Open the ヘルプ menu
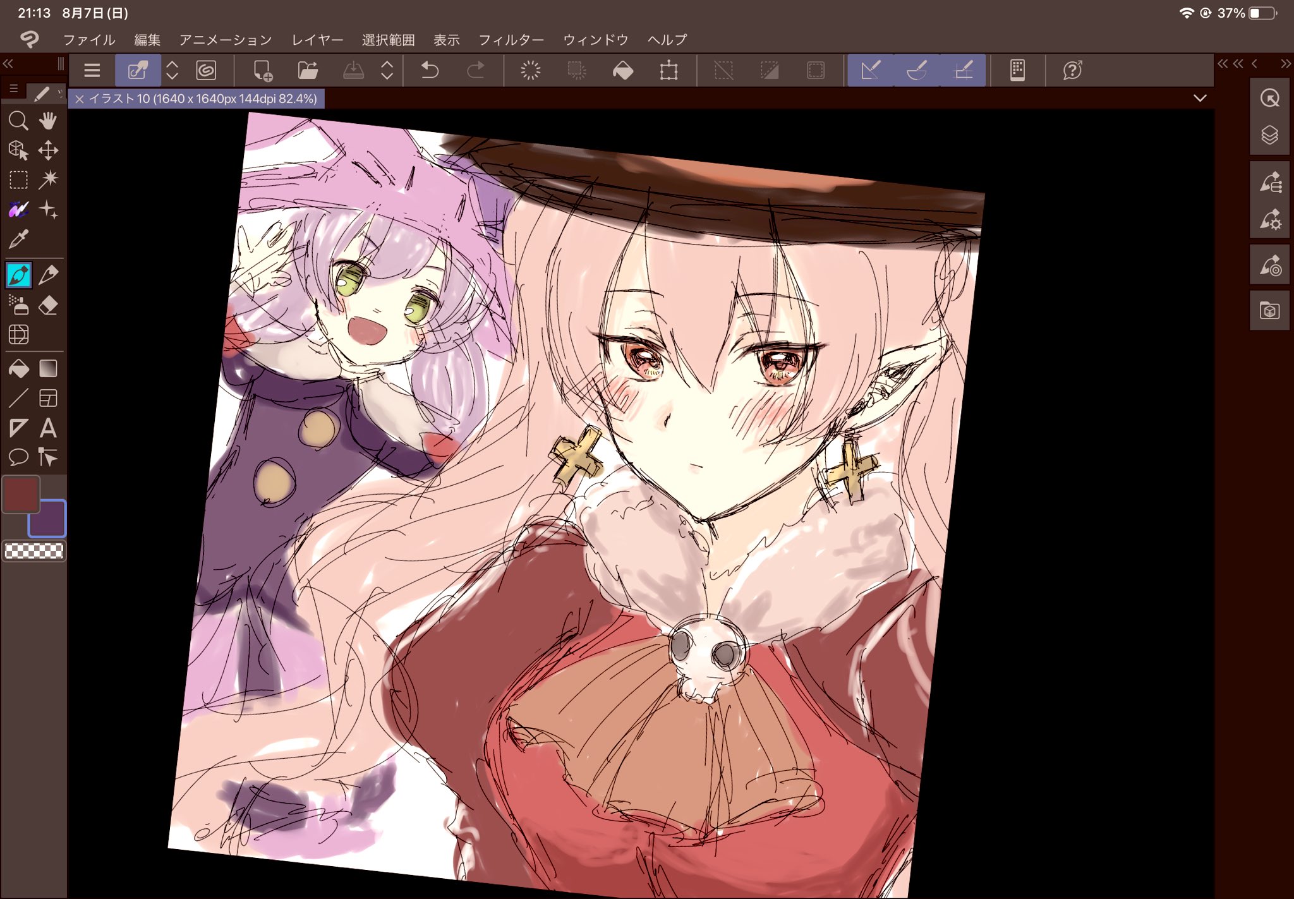The image size is (1294, 899). click(x=667, y=40)
